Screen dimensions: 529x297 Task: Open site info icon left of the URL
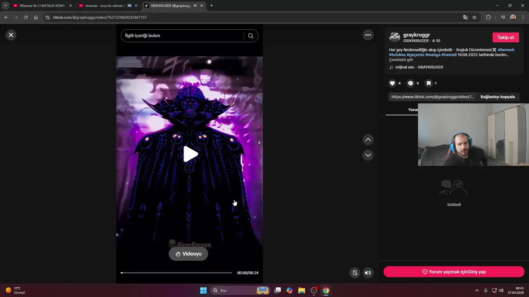[48, 17]
